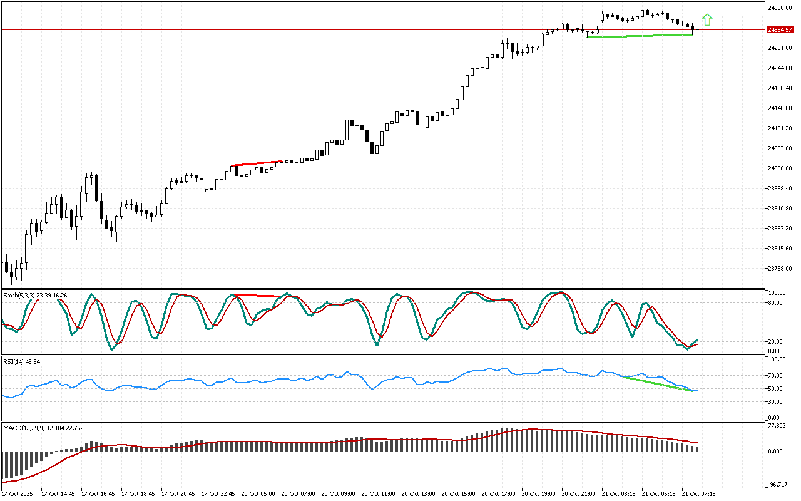
Task: Click the 77.802 value on MACD scale
Action: pos(778,426)
